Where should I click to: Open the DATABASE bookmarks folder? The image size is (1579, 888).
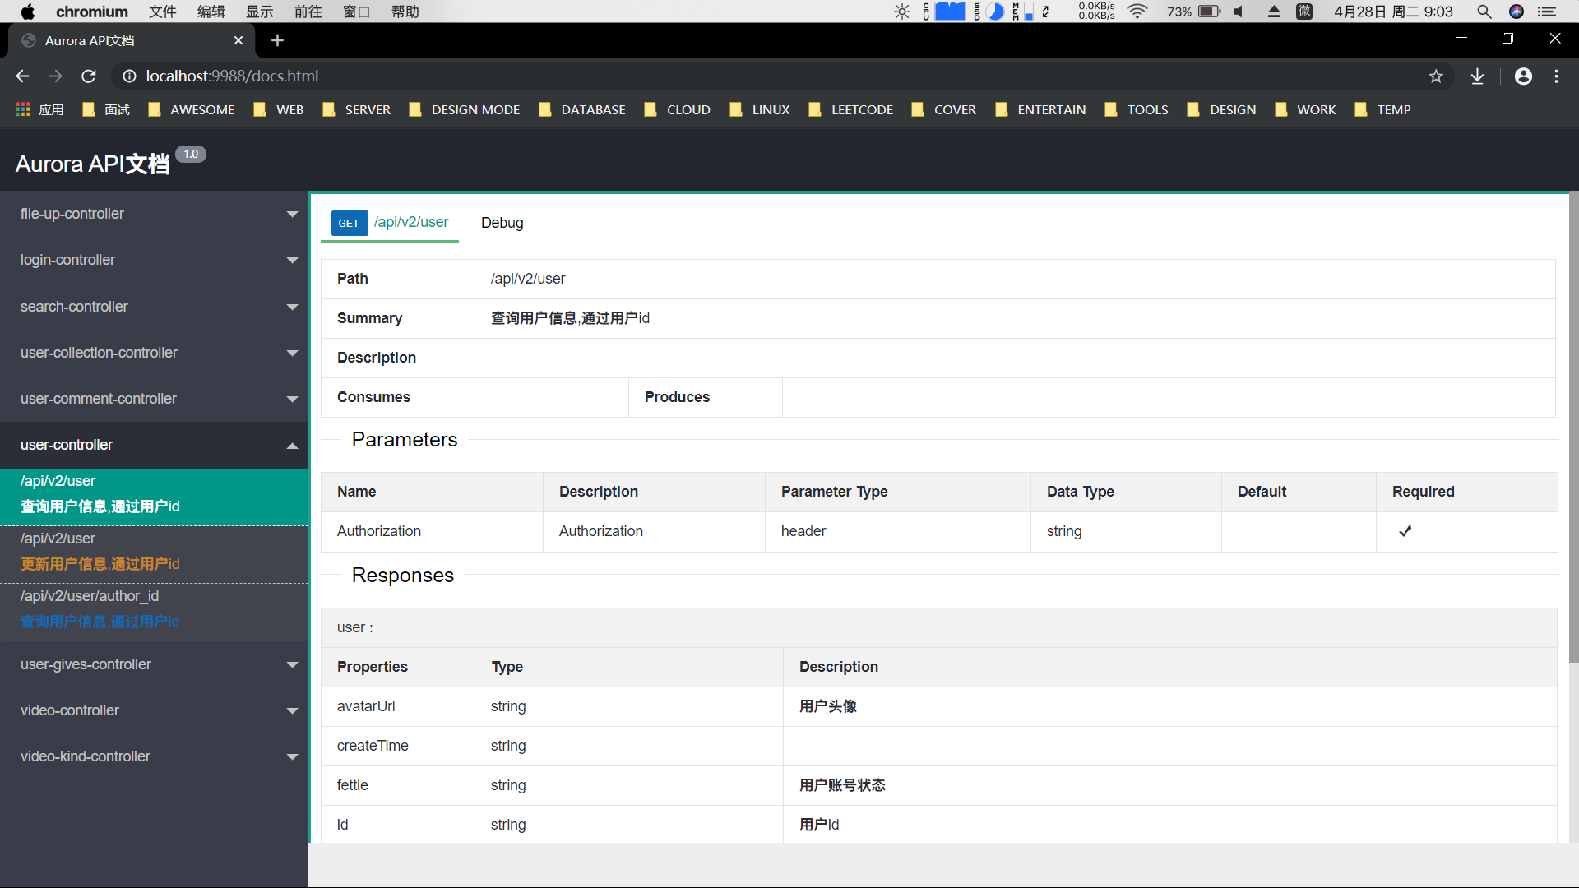593,109
